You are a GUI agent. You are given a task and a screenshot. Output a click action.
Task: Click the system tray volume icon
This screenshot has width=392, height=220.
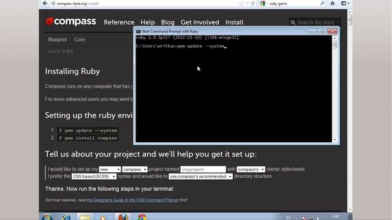[x=318, y=218]
